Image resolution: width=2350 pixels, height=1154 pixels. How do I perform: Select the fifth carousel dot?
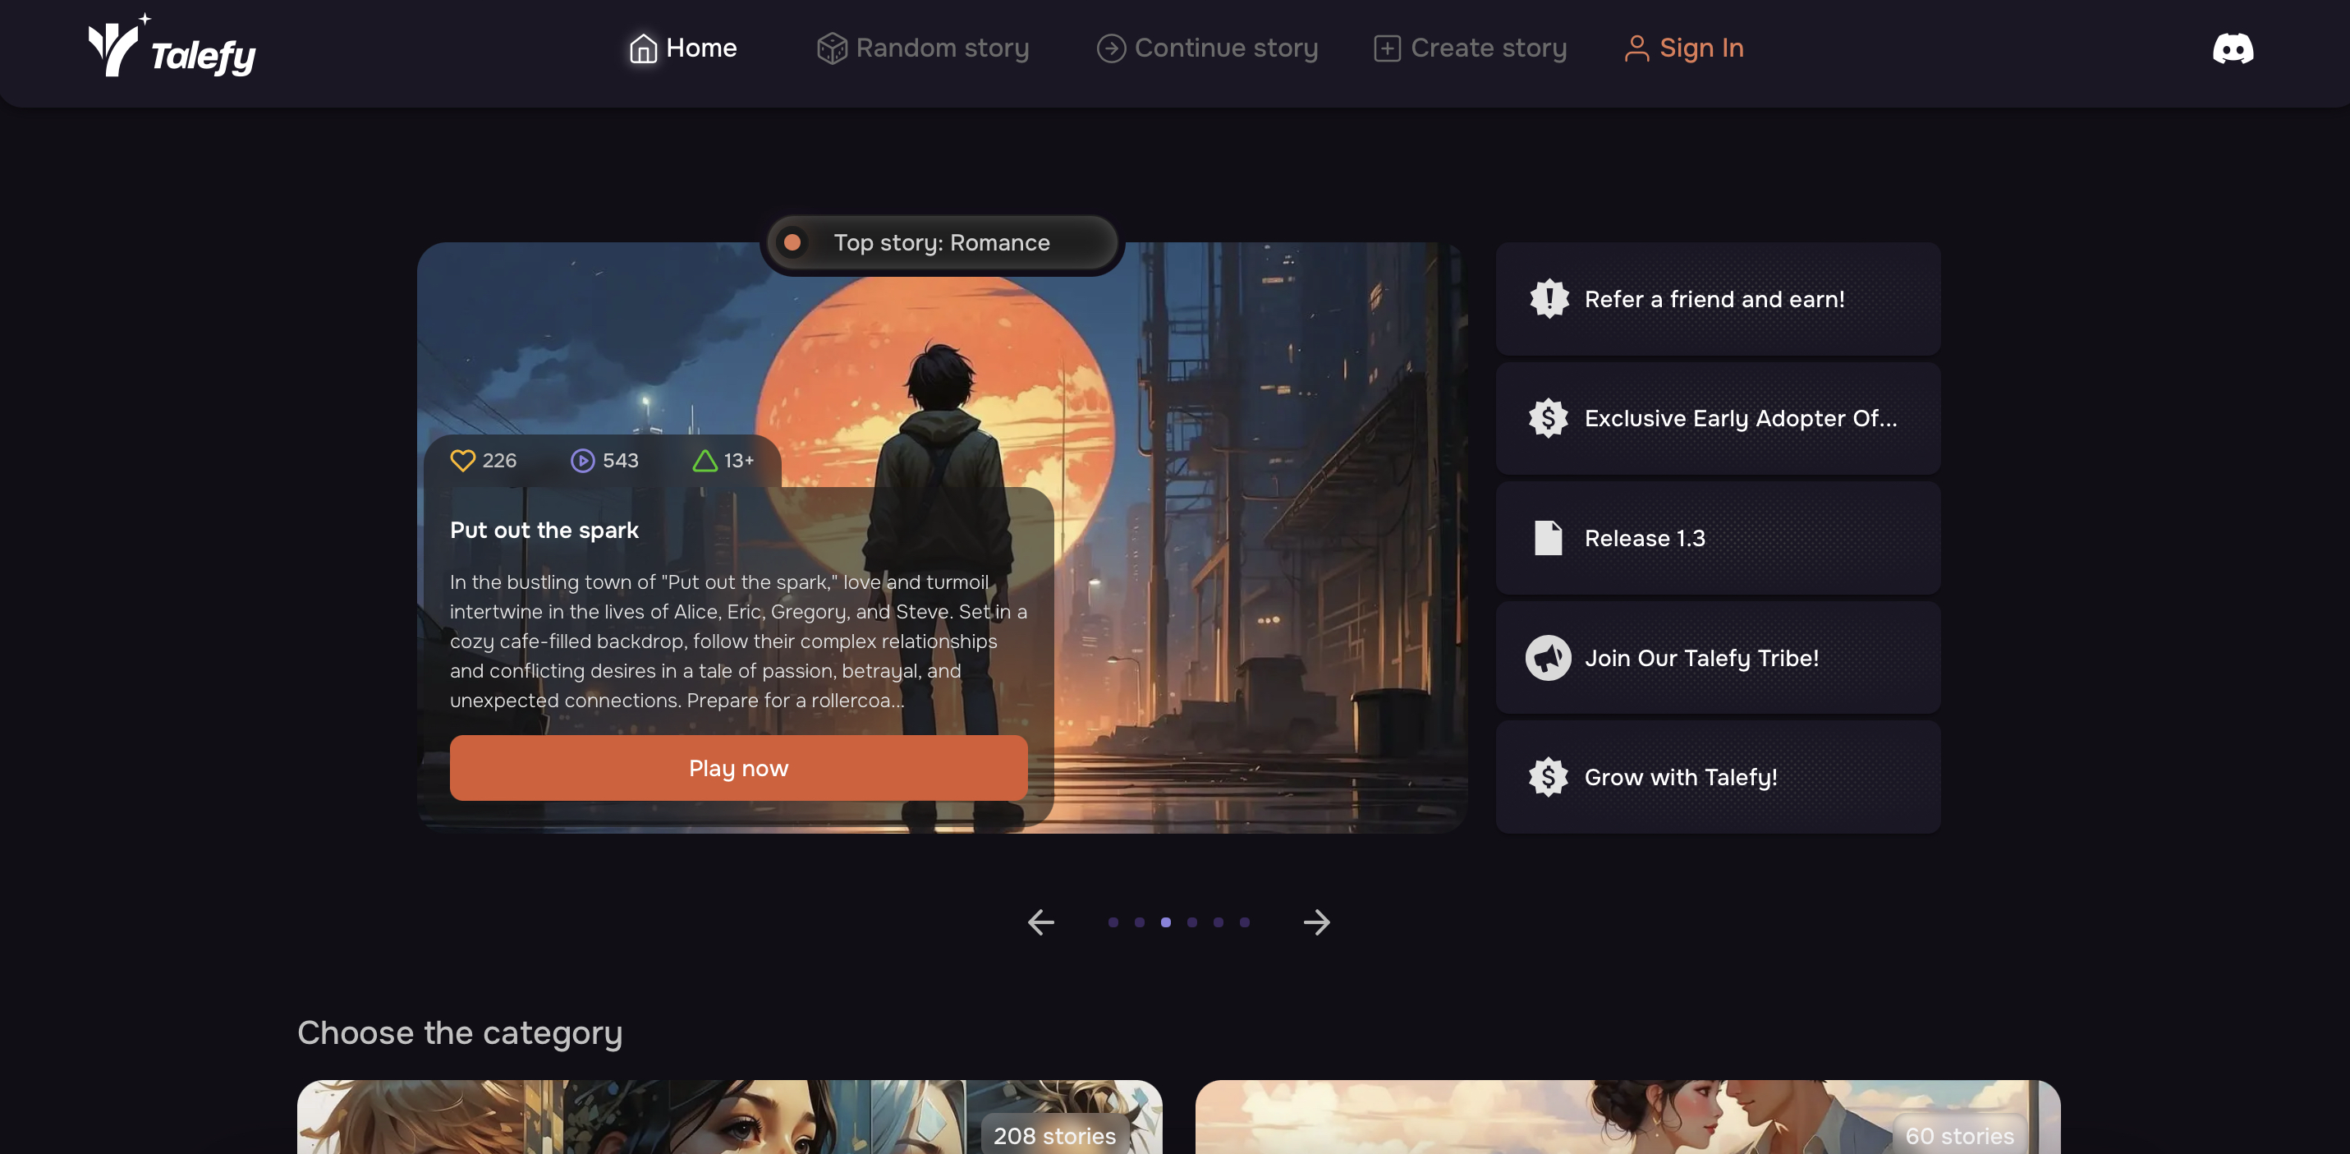1218,922
